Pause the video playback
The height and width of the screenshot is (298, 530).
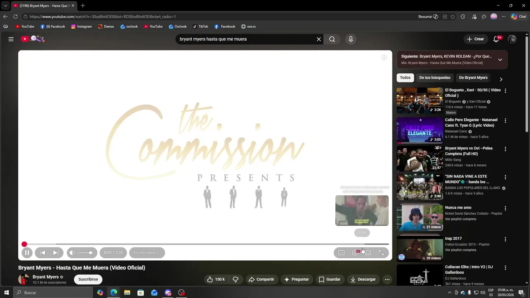pos(27,252)
